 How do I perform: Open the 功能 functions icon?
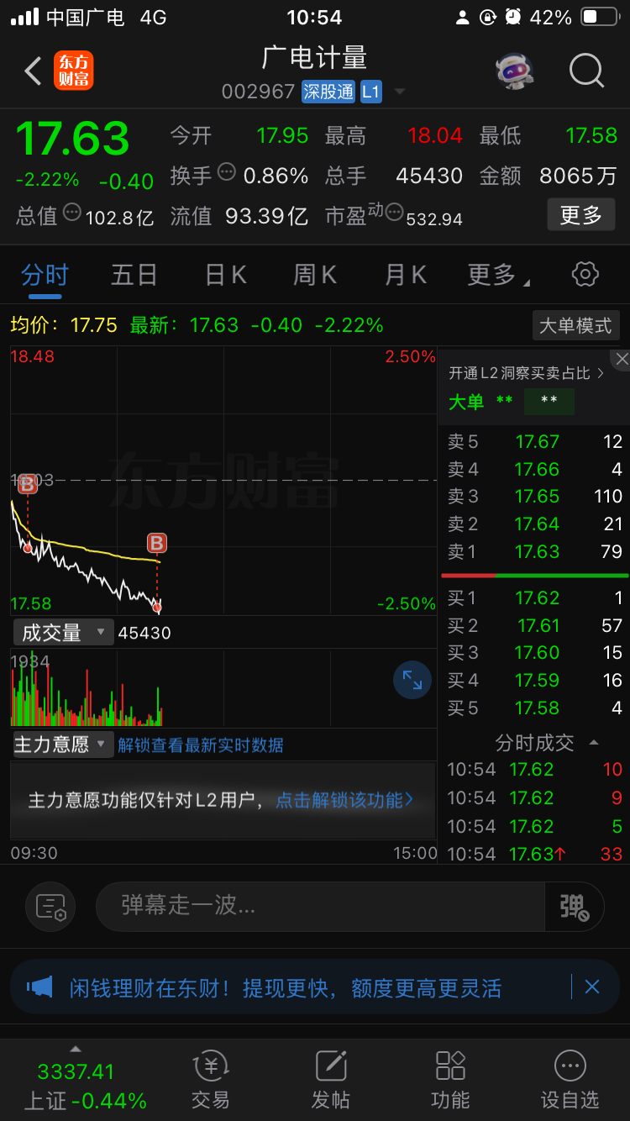(450, 1080)
